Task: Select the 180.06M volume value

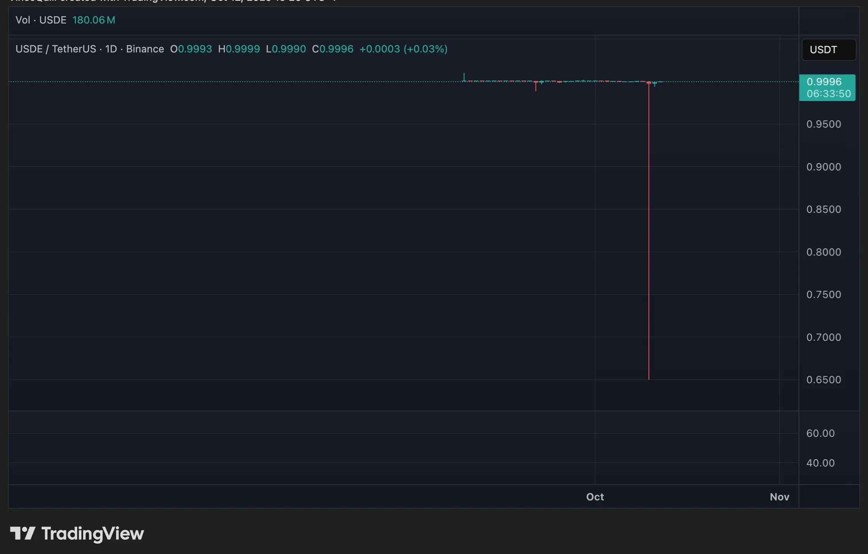Action: (93, 20)
